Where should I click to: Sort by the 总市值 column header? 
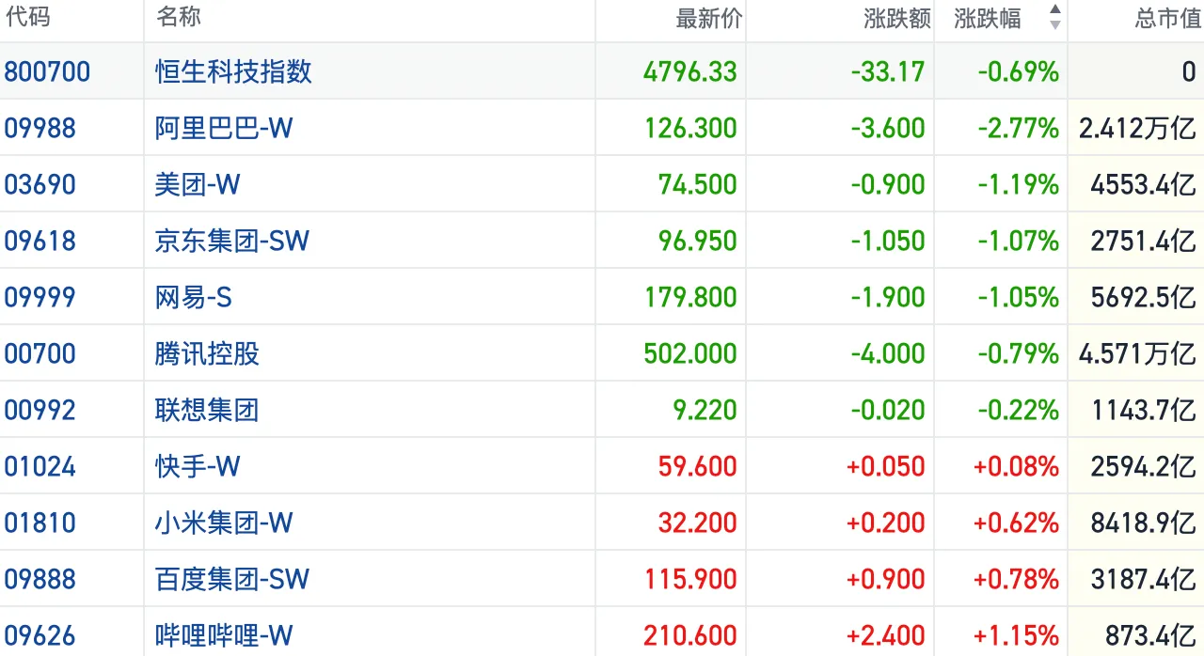[1166, 19]
